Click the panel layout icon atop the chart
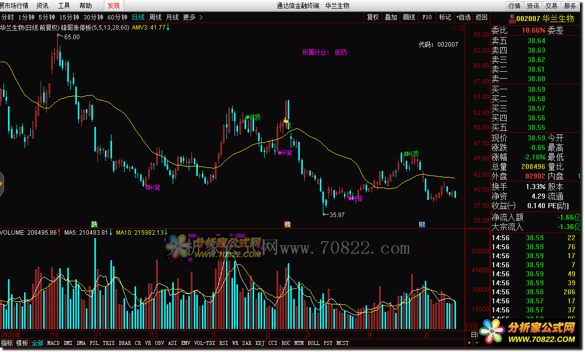This screenshot has width=585, height=352. point(461,28)
